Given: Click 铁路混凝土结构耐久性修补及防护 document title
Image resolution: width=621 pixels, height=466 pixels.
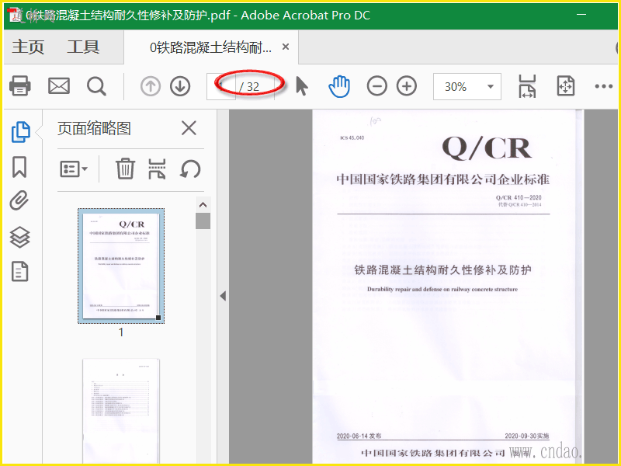Looking at the screenshot, I should (x=442, y=270).
